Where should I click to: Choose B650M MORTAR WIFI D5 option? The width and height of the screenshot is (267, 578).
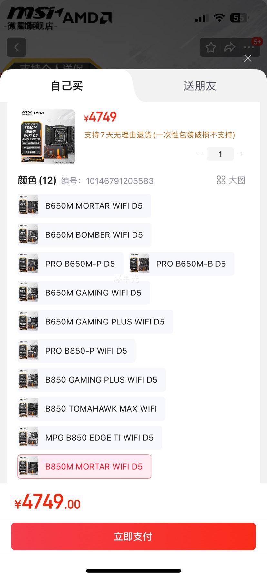point(84,206)
